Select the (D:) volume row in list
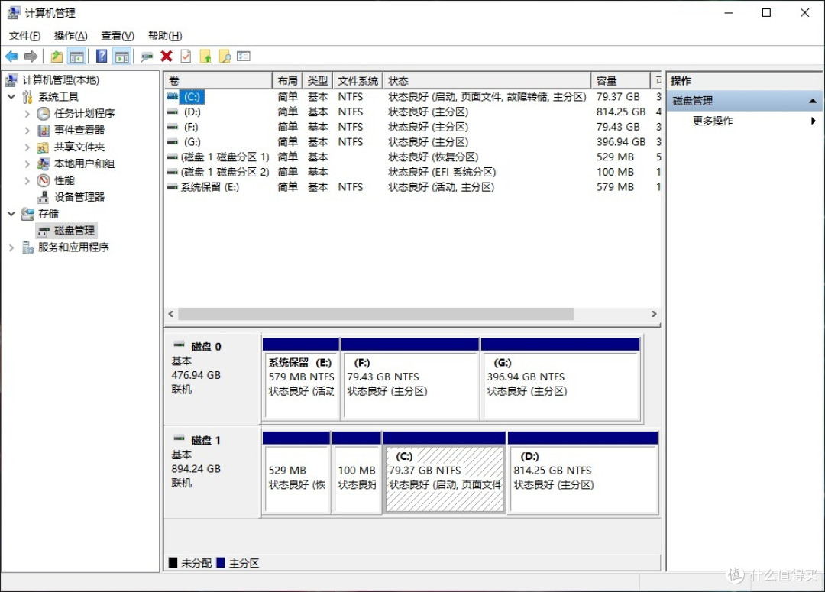The image size is (825, 592). (413, 112)
